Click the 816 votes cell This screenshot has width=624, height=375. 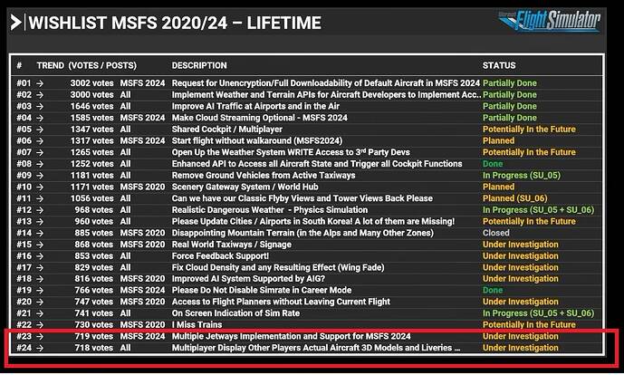coord(94,279)
